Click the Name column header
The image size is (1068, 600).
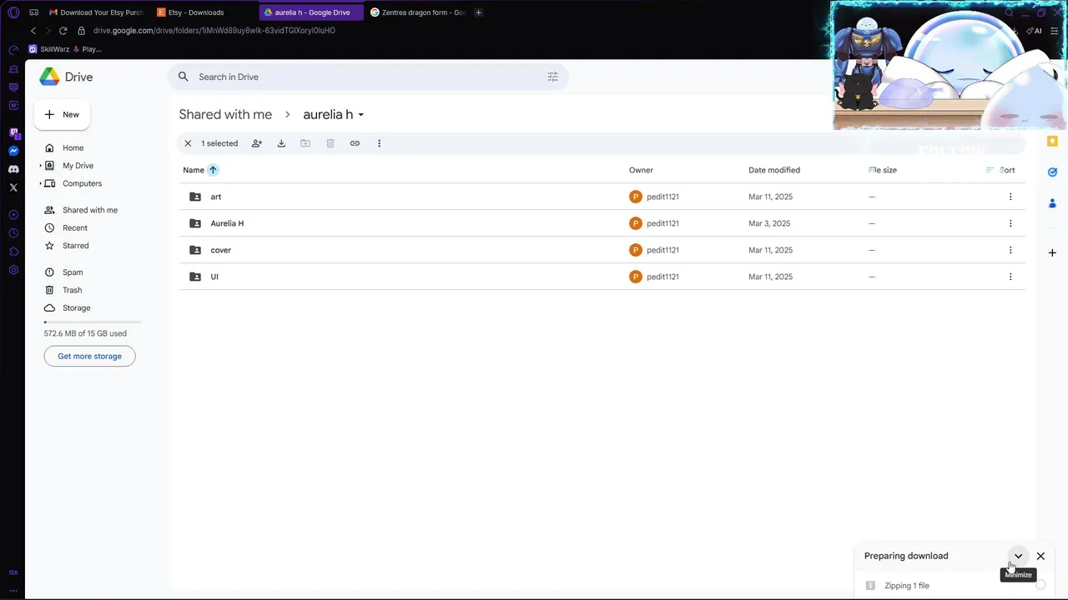[x=194, y=170]
